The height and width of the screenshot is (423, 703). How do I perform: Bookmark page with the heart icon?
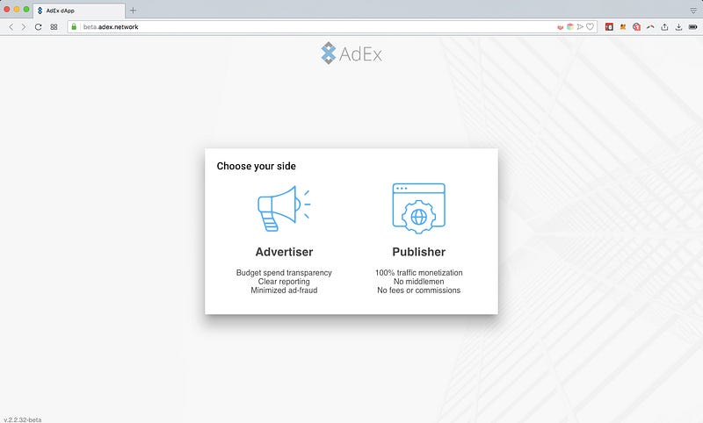click(590, 27)
